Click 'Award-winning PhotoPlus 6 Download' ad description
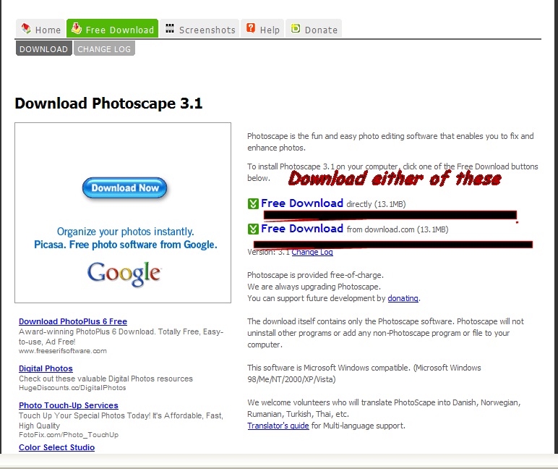 point(121,337)
